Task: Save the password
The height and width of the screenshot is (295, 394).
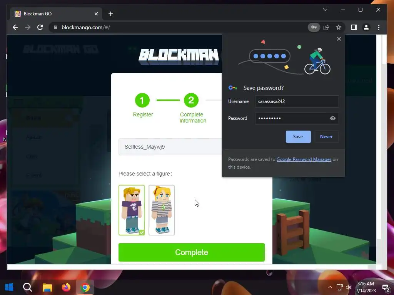Action: coord(298,137)
